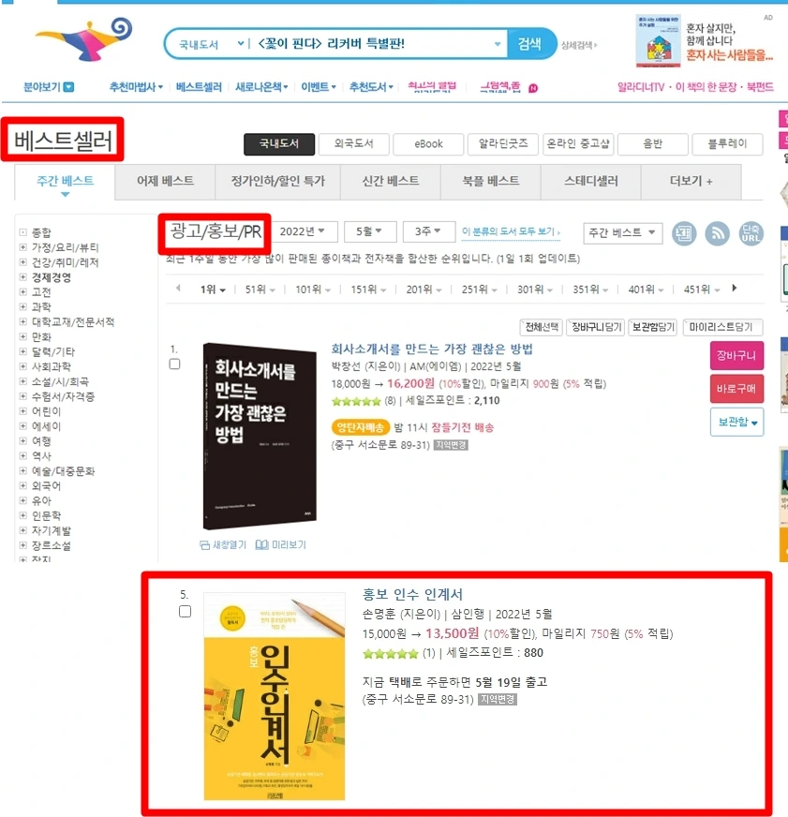Open the 홍보 인수 인계서 book title link
788x817 pixels.
click(412, 594)
